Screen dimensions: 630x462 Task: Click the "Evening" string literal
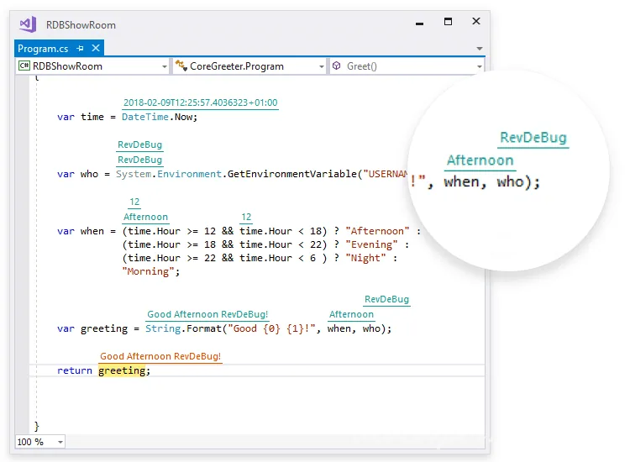tap(371, 244)
